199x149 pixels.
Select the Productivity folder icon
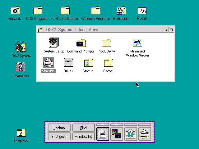pyautogui.click(x=106, y=43)
